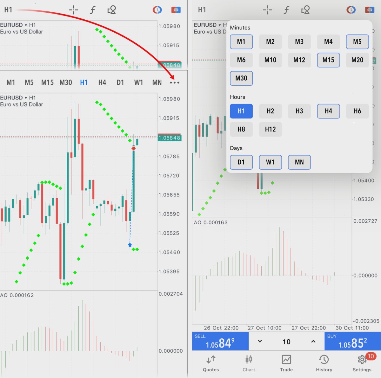Open objects shapes icon in right toolbar
The width and height of the screenshot is (381, 378).
point(305,10)
